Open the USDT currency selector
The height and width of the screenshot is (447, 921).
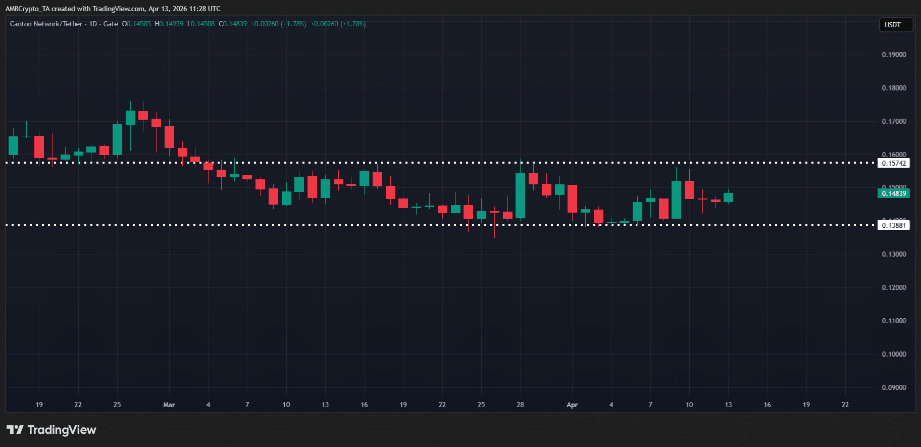[x=892, y=25]
